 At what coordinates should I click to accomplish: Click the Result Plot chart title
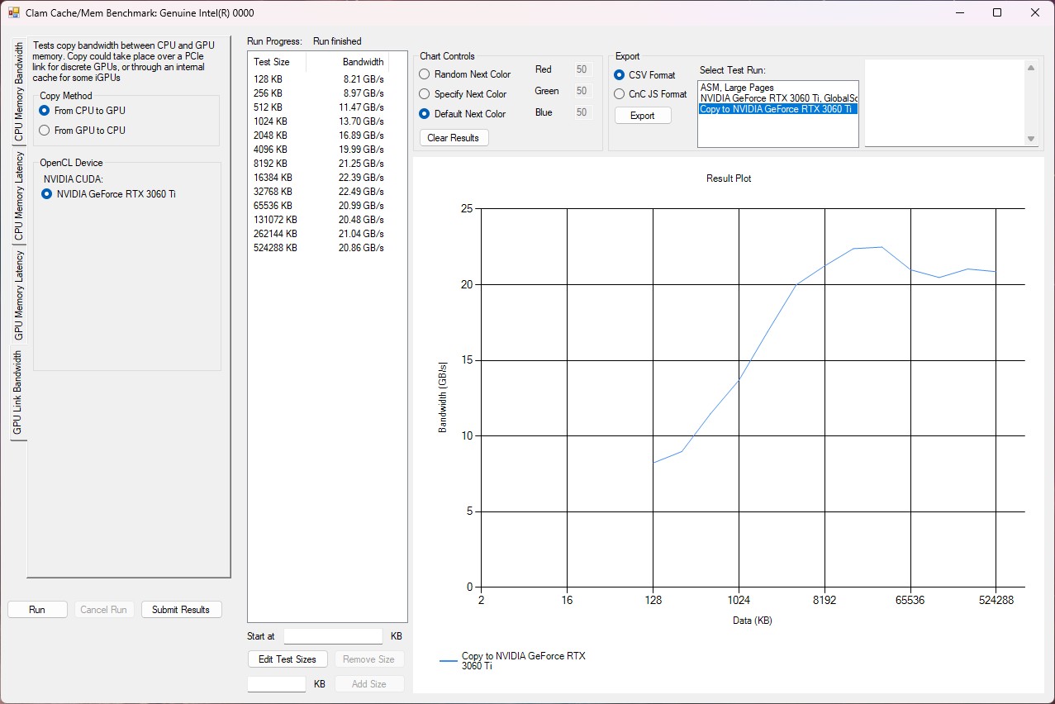click(x=729, y=178)
